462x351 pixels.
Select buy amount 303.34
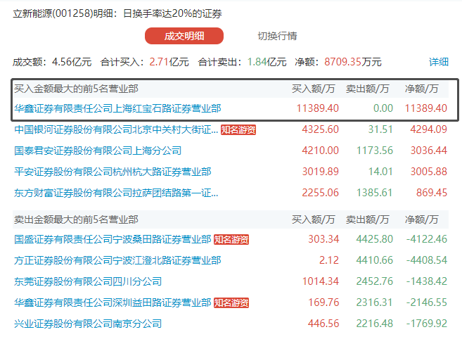323,239
